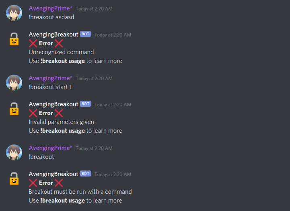Image resolution: width=290 pixels, height=211 pixels.
Task: Open the AvengingBreakout username above 'Unrecognized command'
Action: point(53,34)
